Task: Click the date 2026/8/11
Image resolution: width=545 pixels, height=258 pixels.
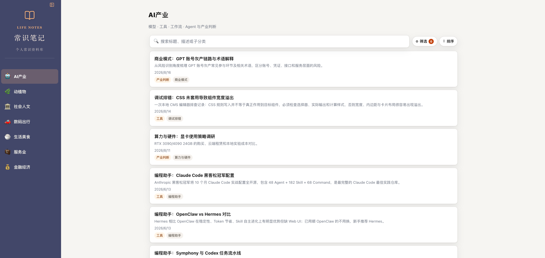Action: (x=162, y=151)
